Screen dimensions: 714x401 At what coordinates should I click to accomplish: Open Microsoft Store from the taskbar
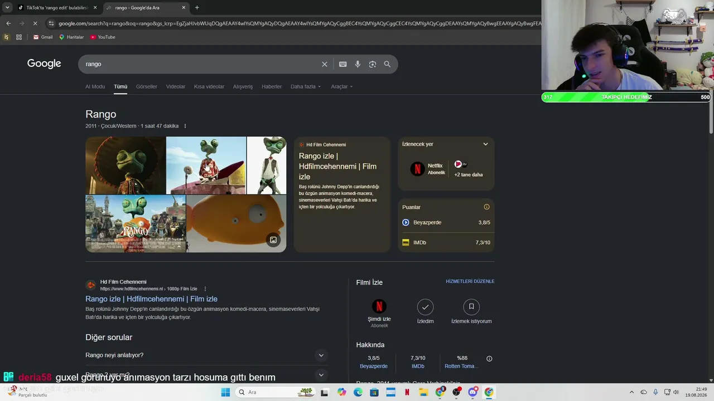point(374,392)
